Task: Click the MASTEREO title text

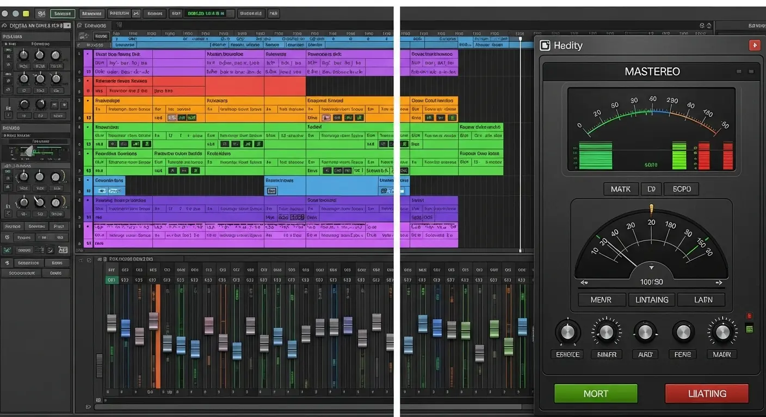Action: tap(652, 72)
